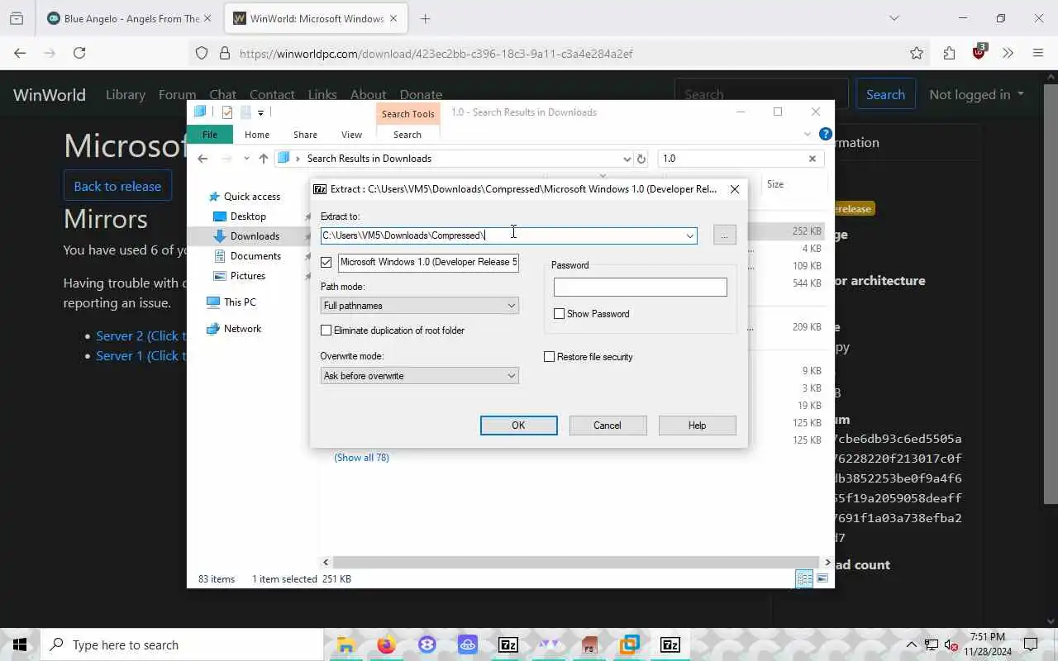Viewport: 1058px width, 661px height.
Task: Click the muted volume tray icon
Action: (x=951, y=644)
